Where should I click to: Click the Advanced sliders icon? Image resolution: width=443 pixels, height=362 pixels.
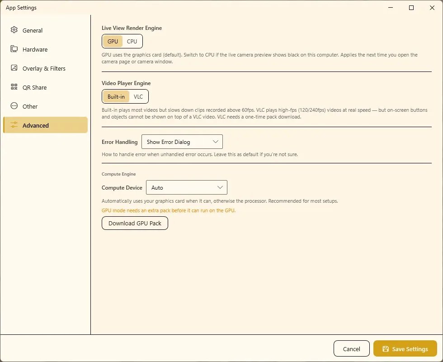(14, 125)
